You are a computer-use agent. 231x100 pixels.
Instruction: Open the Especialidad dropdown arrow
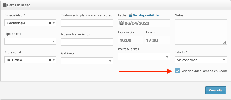pos(54,23)
